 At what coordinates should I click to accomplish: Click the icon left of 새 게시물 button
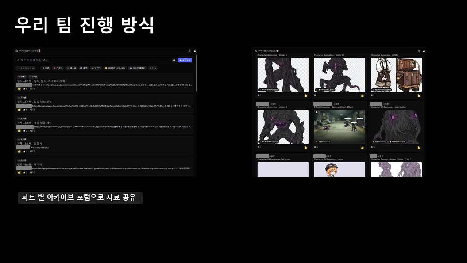(x=174, y=60)
